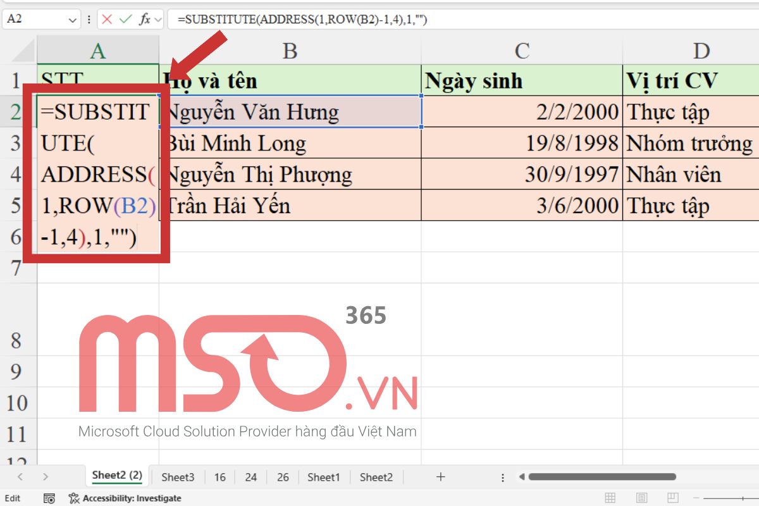Switch to Sheet3 tab
This screenshot has width=759, height=506.
[x=178, y=478]
